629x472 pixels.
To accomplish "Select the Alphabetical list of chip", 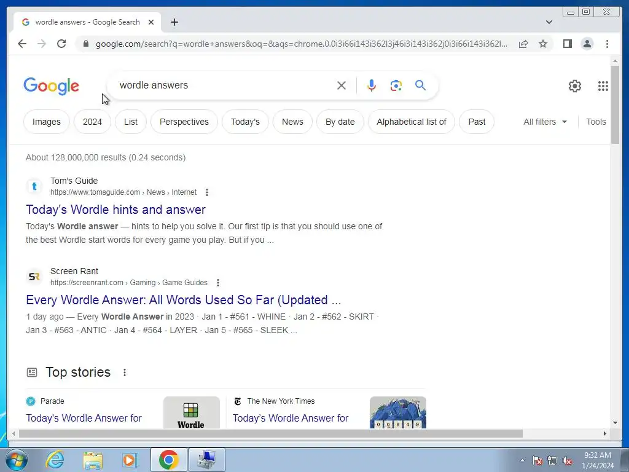I will [412, 122].
